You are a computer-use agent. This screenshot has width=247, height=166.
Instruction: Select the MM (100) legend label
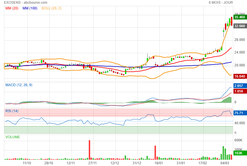tap(30, 8)
